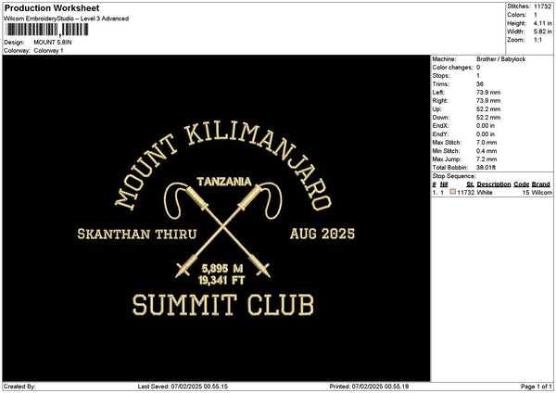Click the "Right:" row value 73.9 mm
Viewport: 556px width, 393px height.
click(x=488, y=101)
